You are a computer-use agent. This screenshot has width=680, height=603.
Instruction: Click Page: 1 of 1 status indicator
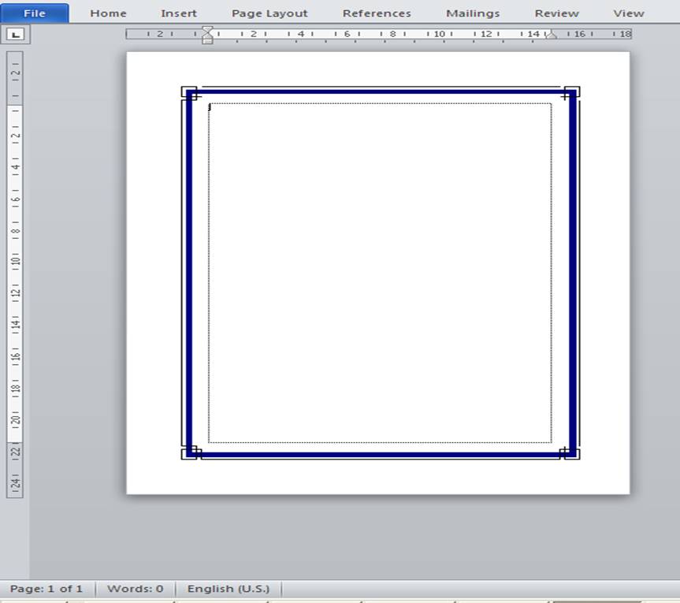point(47,588)
